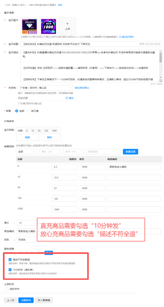Click the trash icon for 清空宝贝图片
Image resolution: width=164 pixels, height=307 pixels.
pos(120,37)
